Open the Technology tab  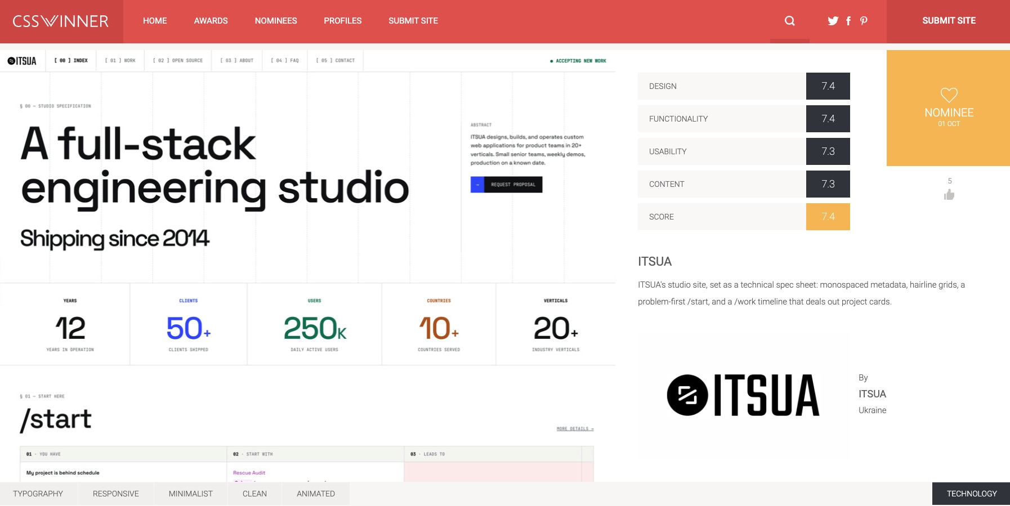click(x=971, y=494)
